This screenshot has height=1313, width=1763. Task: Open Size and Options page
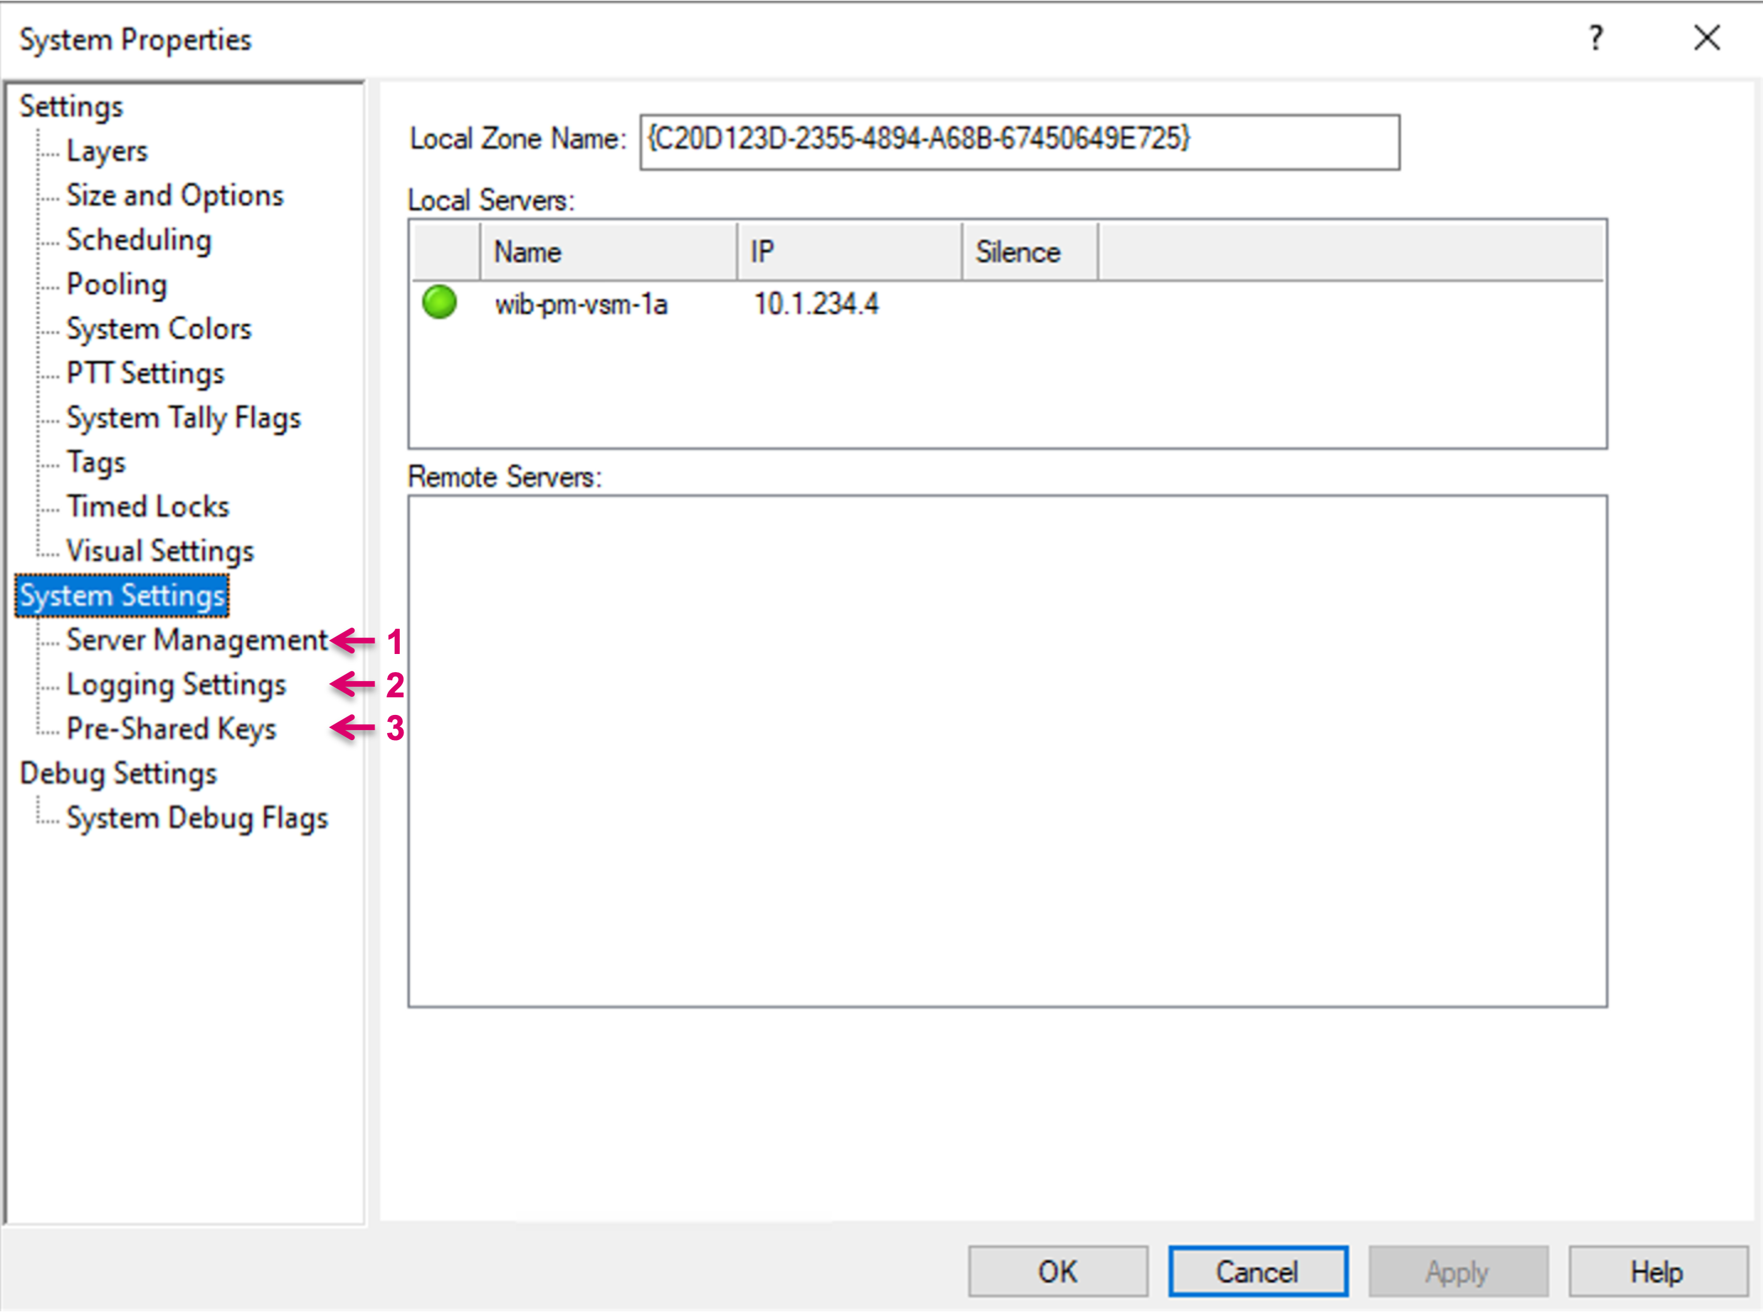pos(174,195)
